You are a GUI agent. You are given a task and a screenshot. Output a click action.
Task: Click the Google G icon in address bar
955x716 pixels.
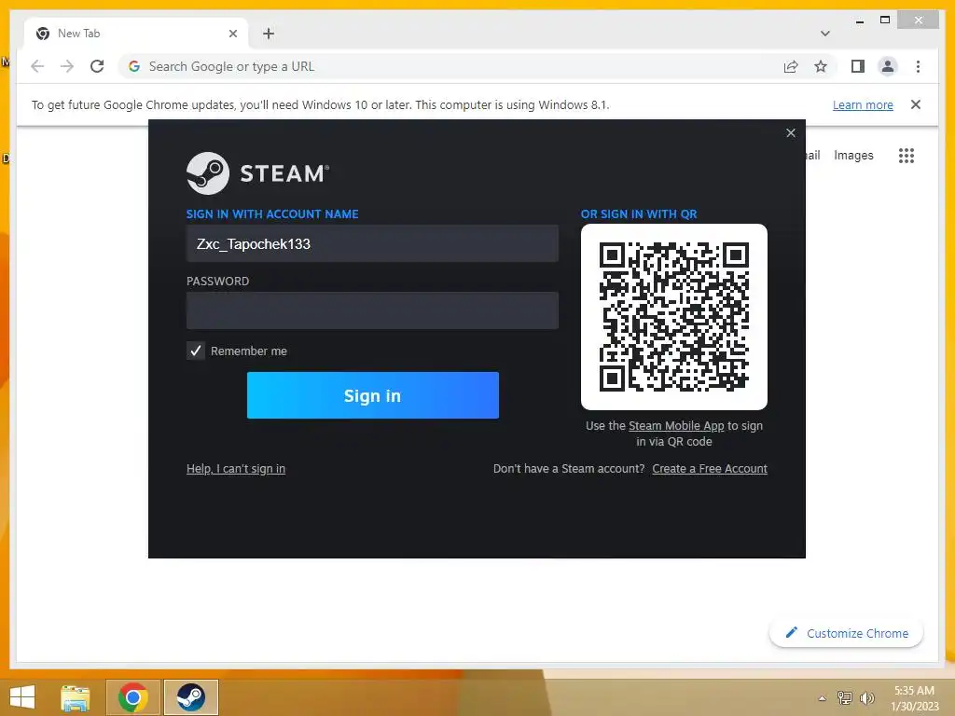coord(134,66)
